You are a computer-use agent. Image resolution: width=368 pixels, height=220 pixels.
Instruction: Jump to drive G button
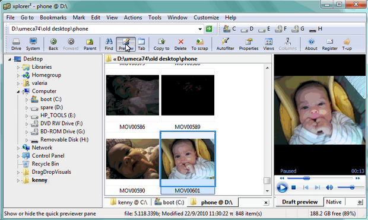tap(297, 29)
